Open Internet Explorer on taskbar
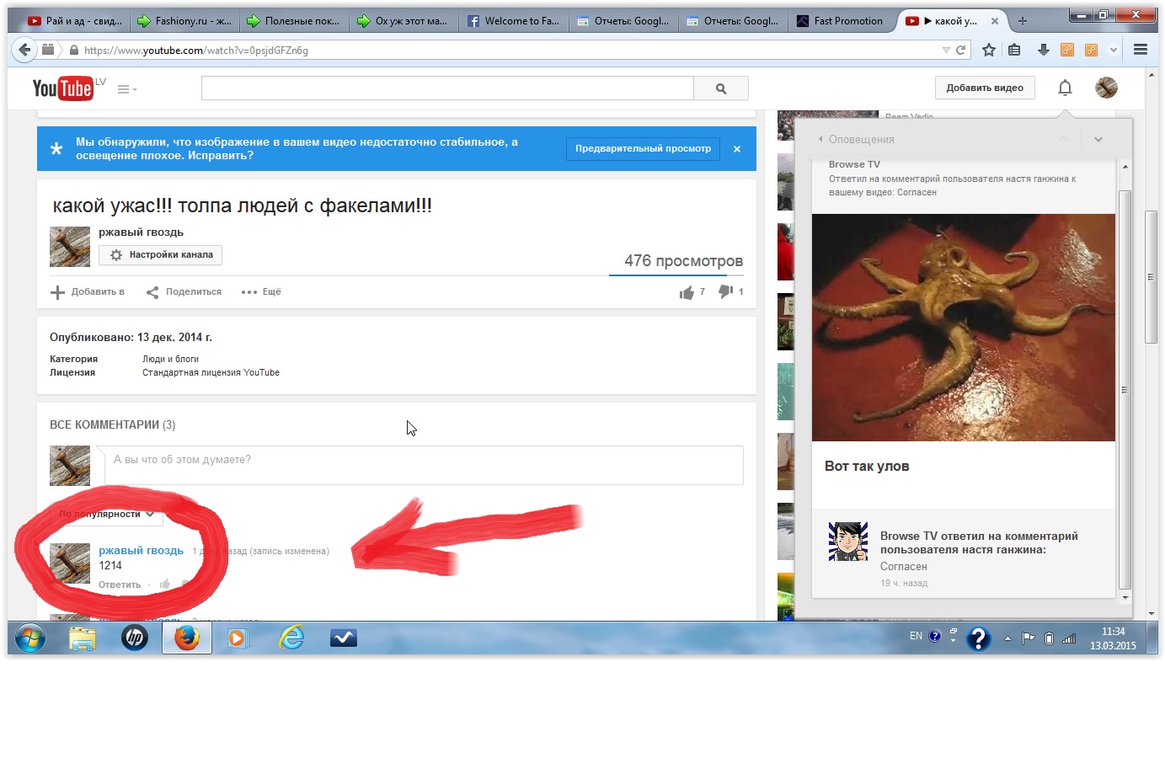Viewport: 1165px width, 758px height. pyautogui.click(x=291, y=638)
